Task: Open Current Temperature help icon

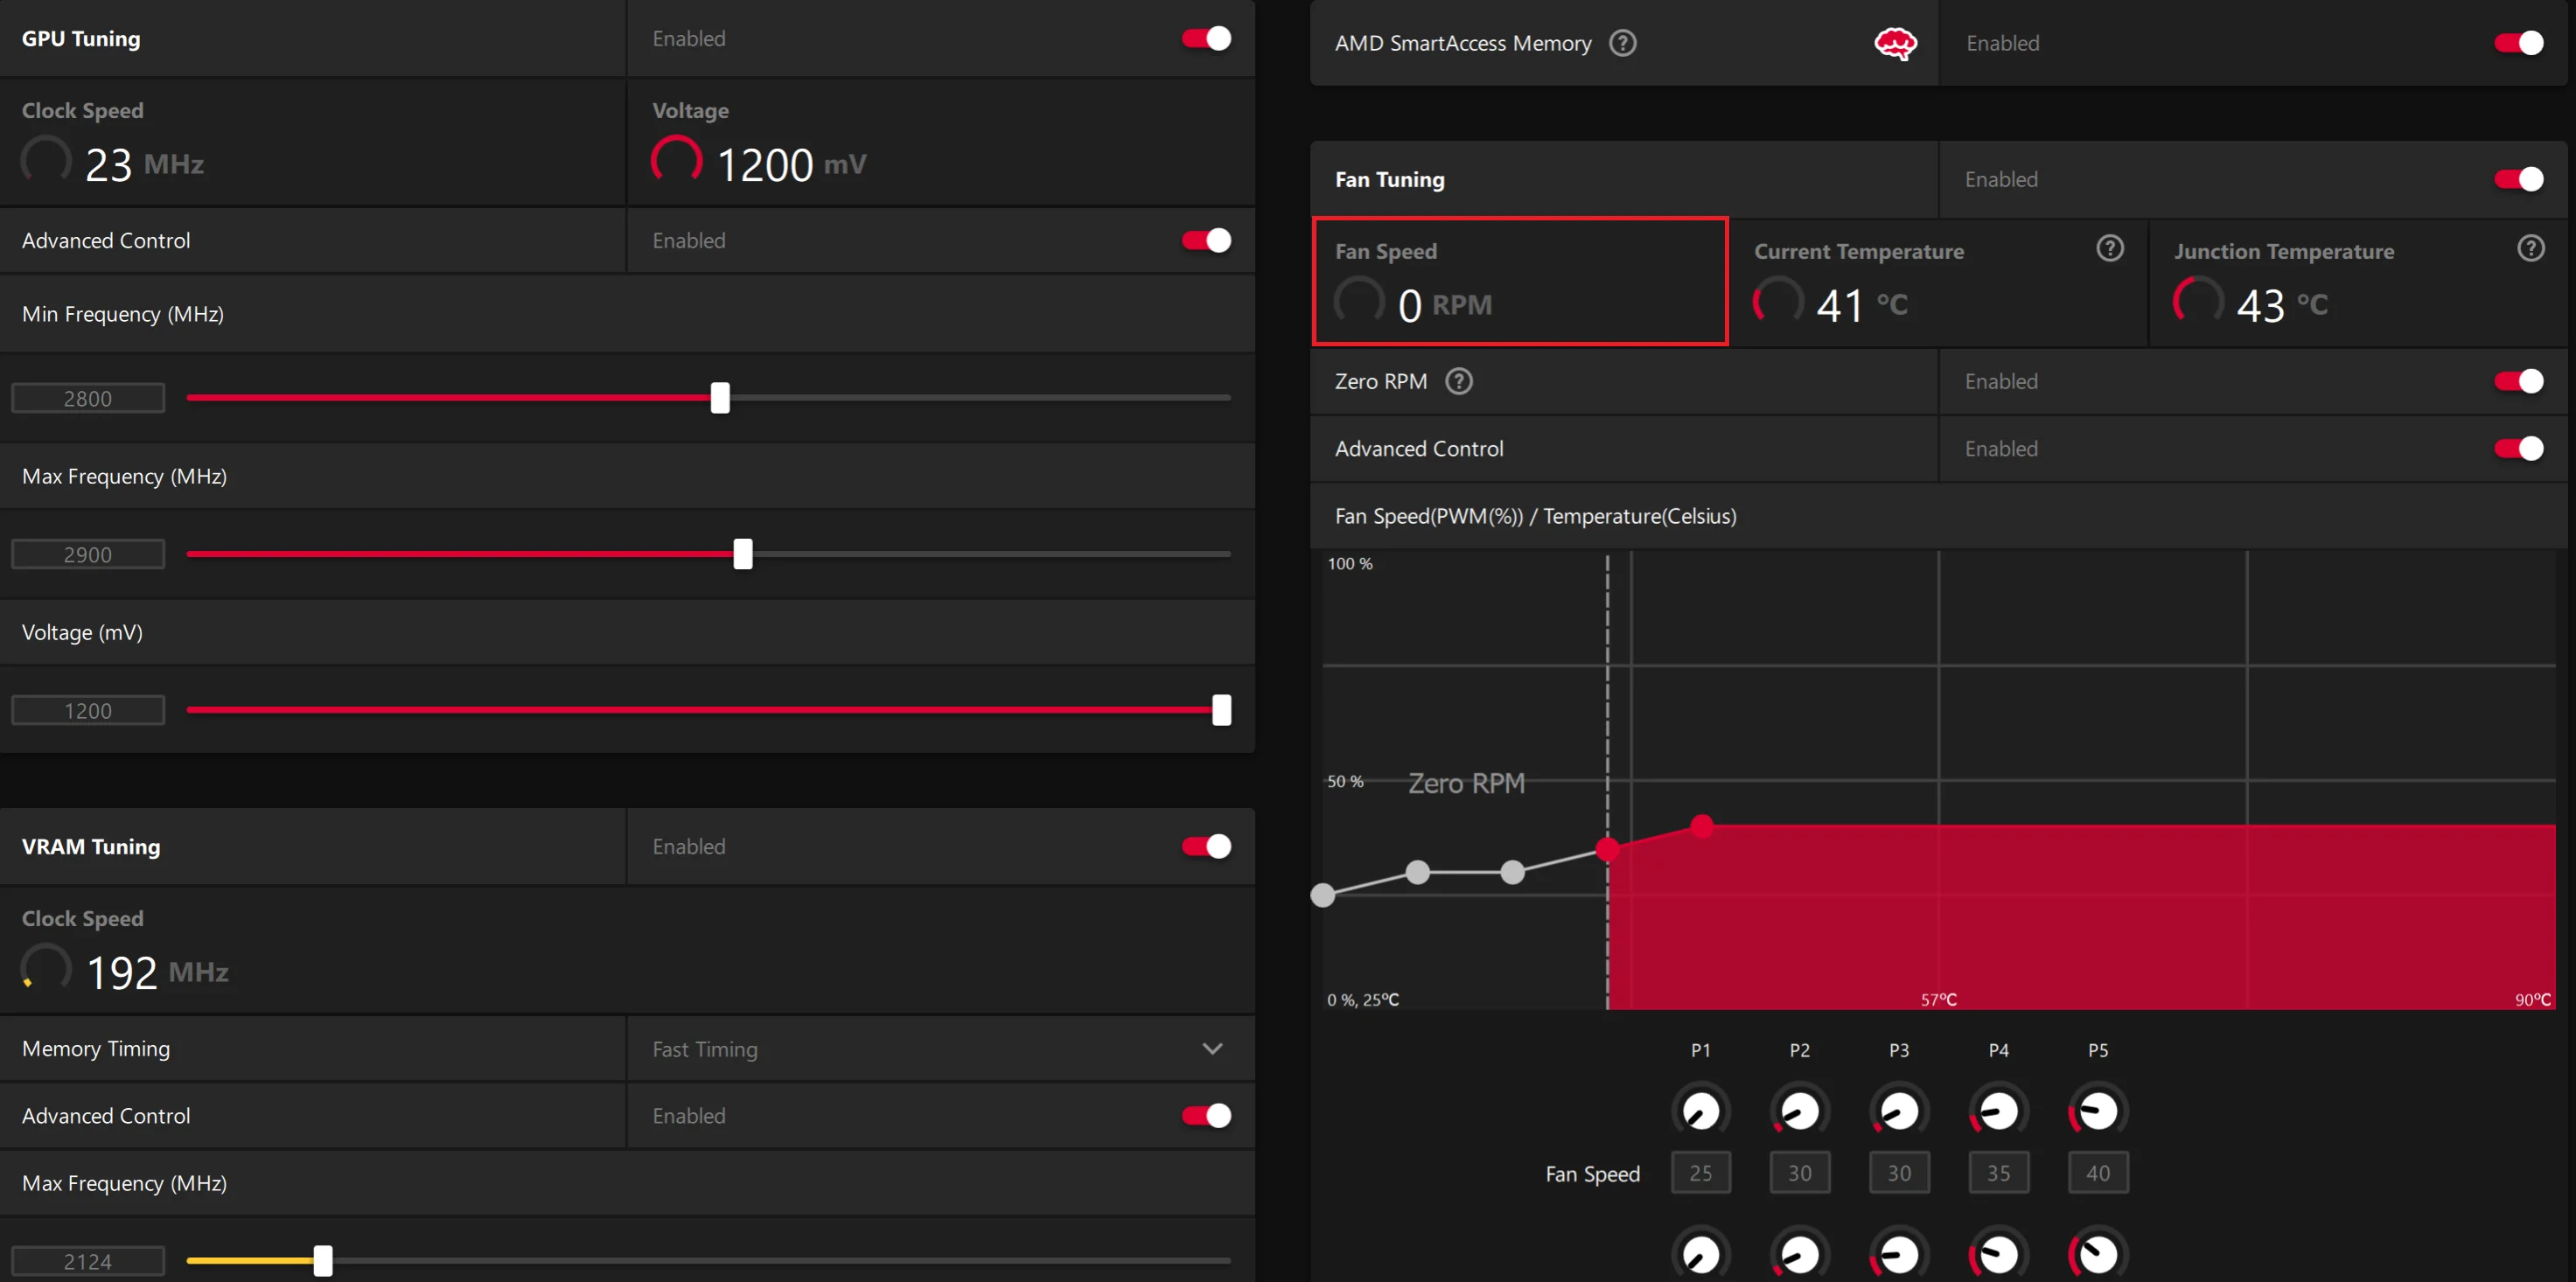Action: coord(2109,248)
